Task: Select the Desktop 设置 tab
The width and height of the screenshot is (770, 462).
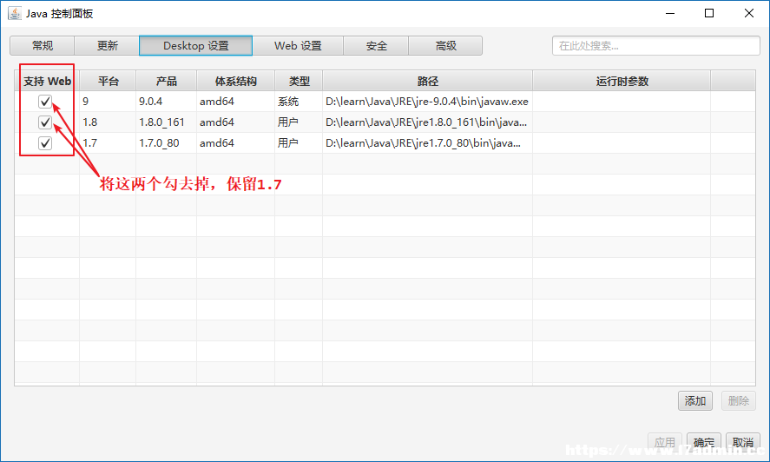Action: click(196, 46)
